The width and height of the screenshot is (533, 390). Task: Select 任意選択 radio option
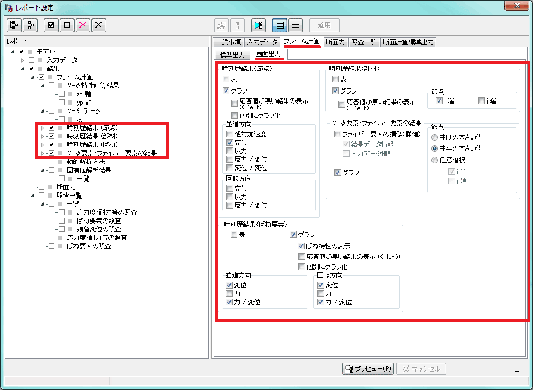coord(435,160)
